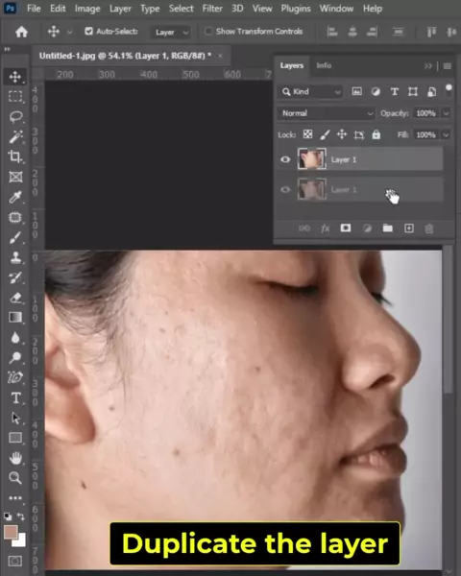Add a layer mask button

coord(346,228)
